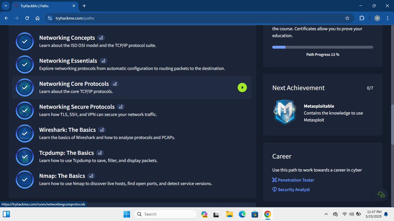
Task: Click the Nmap: The Basics room badge icon
Action: coord(25,179)
